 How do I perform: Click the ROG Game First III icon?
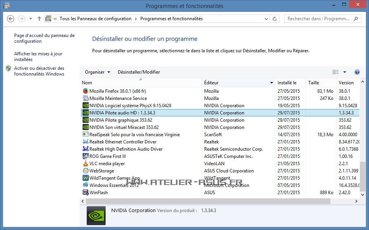(x=86, y=156)
